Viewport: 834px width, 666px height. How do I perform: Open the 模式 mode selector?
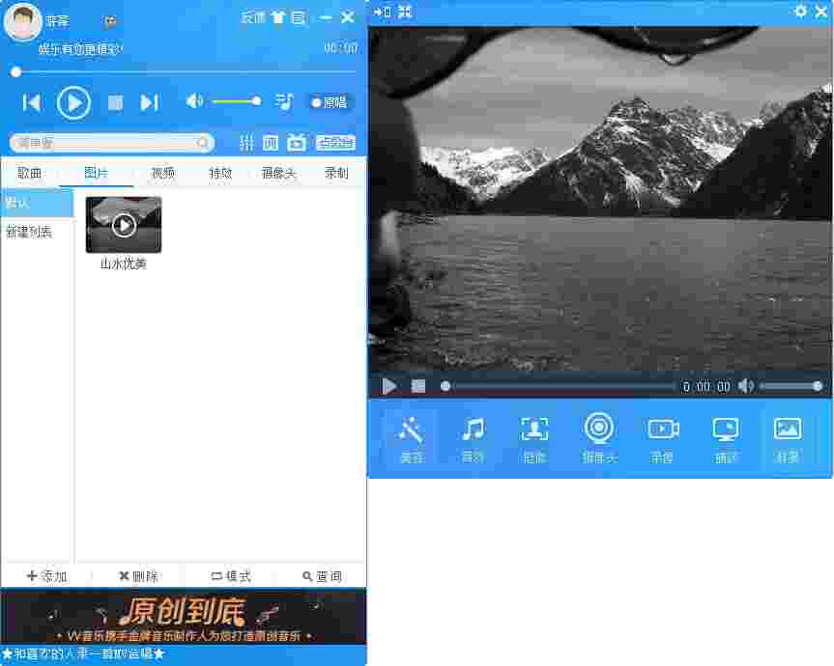(230, 575)
